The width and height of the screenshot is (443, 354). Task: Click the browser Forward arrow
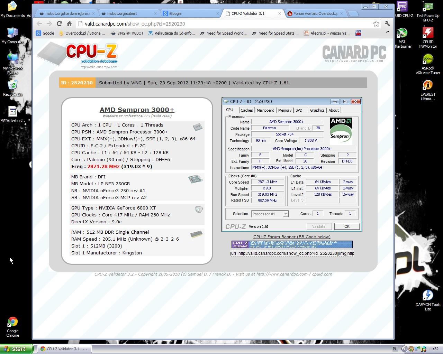pyautogui.click(x=49, y=24)
